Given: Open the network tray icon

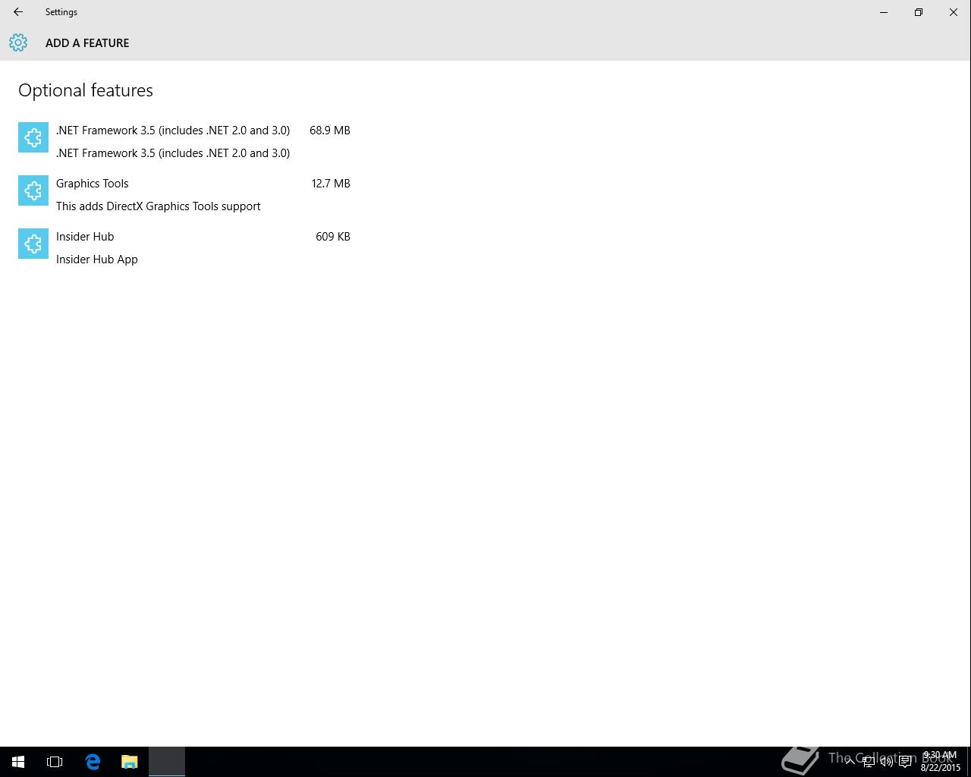Looking at the screenshot, I should [x=868, y=762].
